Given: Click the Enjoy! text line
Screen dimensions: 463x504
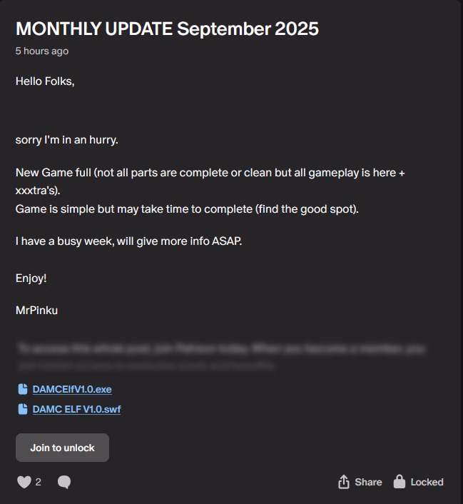Looking at the screenshot, I should [31, 278].
